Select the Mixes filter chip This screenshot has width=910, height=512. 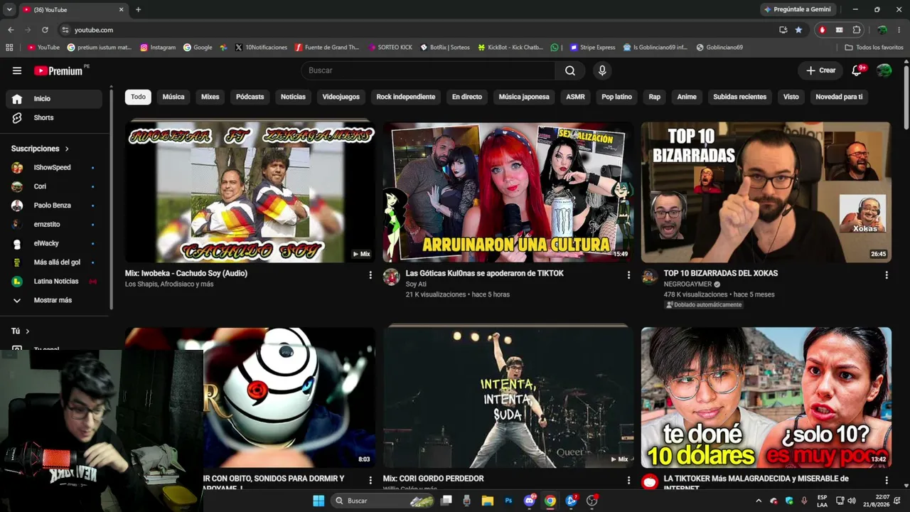pos(210,97)
